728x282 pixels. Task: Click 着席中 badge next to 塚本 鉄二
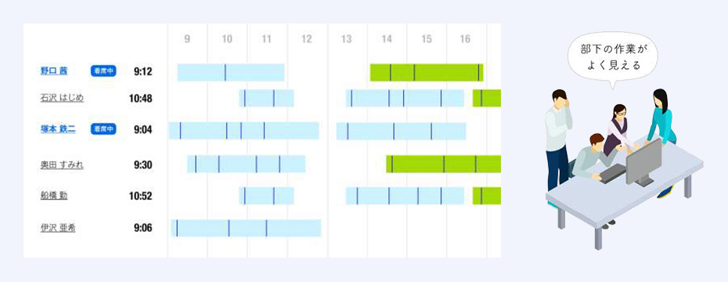103,129
